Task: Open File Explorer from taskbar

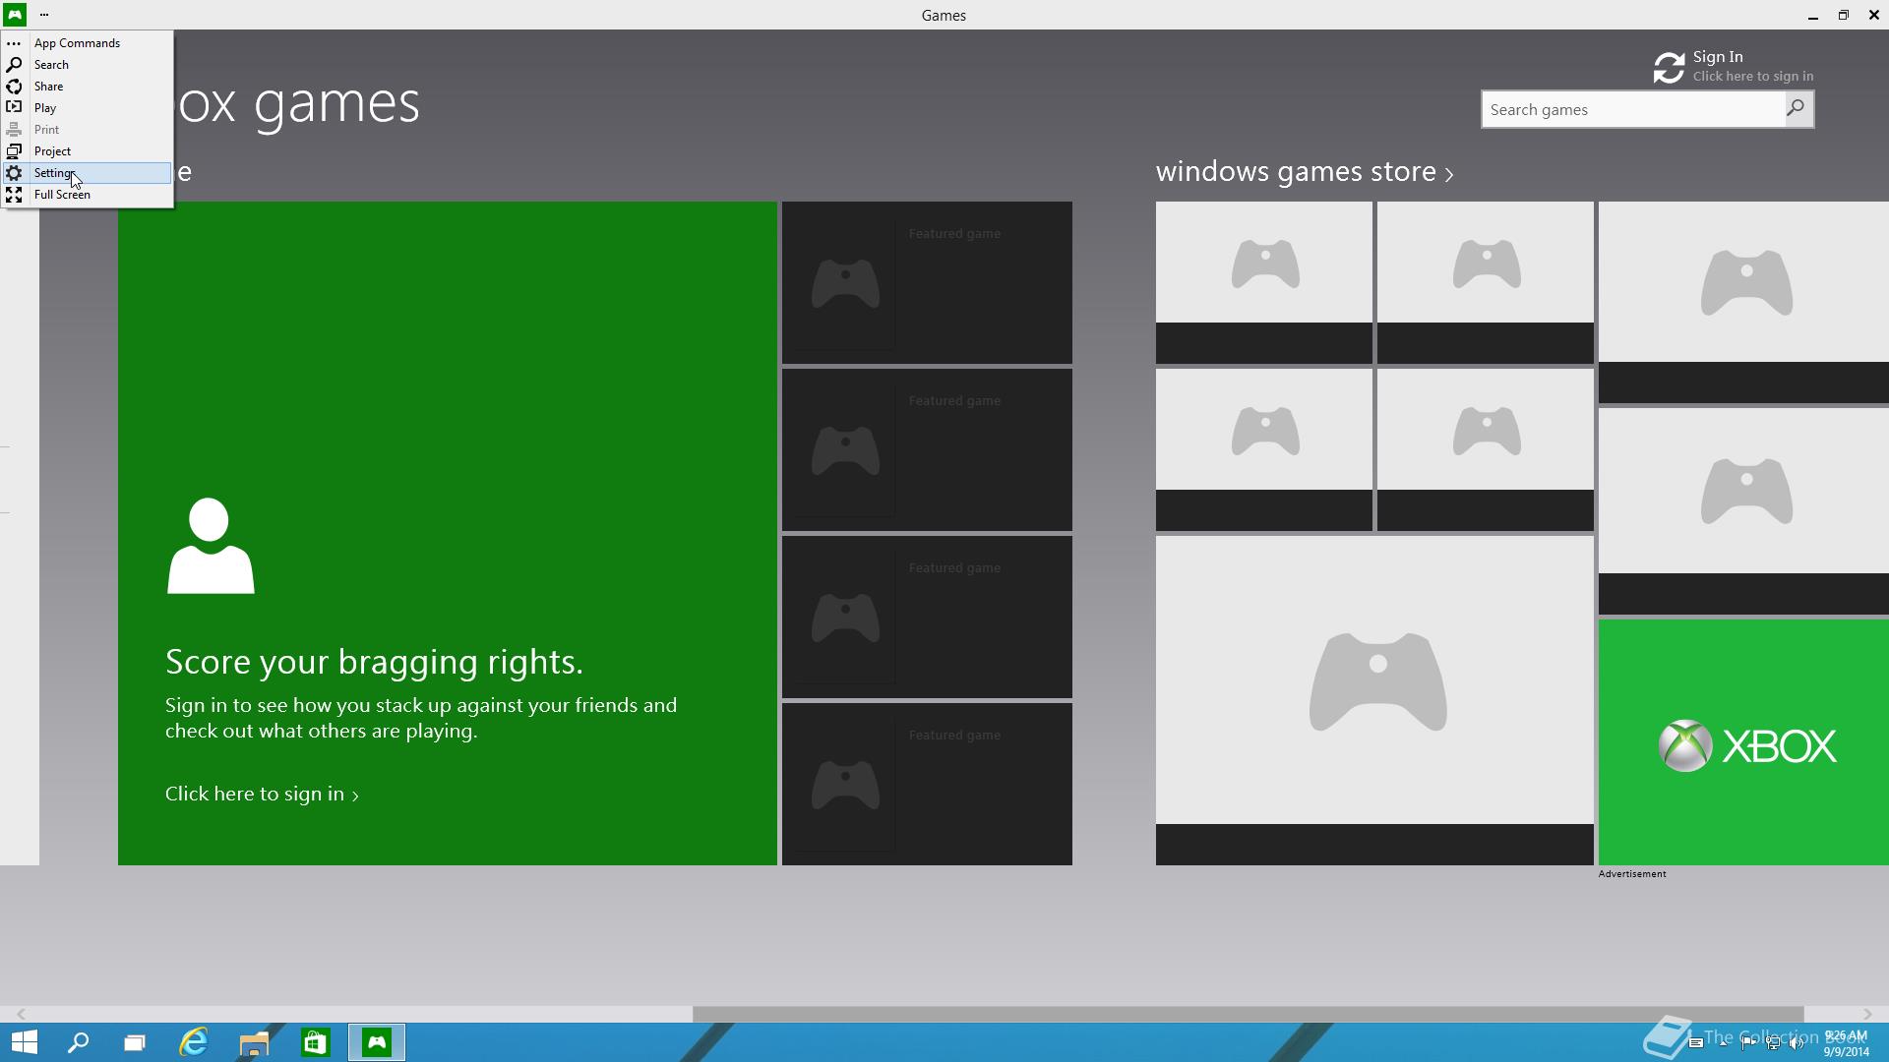Action: [x=254, y=1042]
